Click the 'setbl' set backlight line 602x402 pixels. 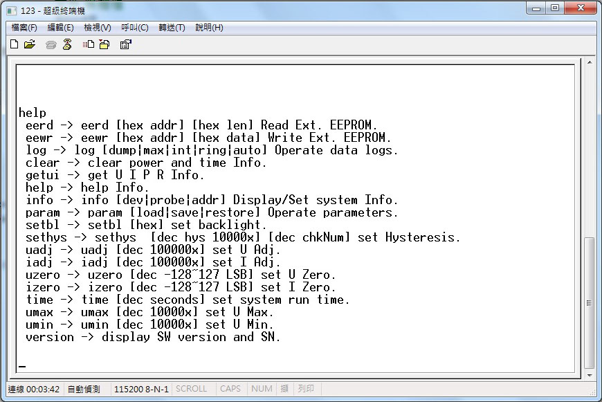tap(146, 225)
